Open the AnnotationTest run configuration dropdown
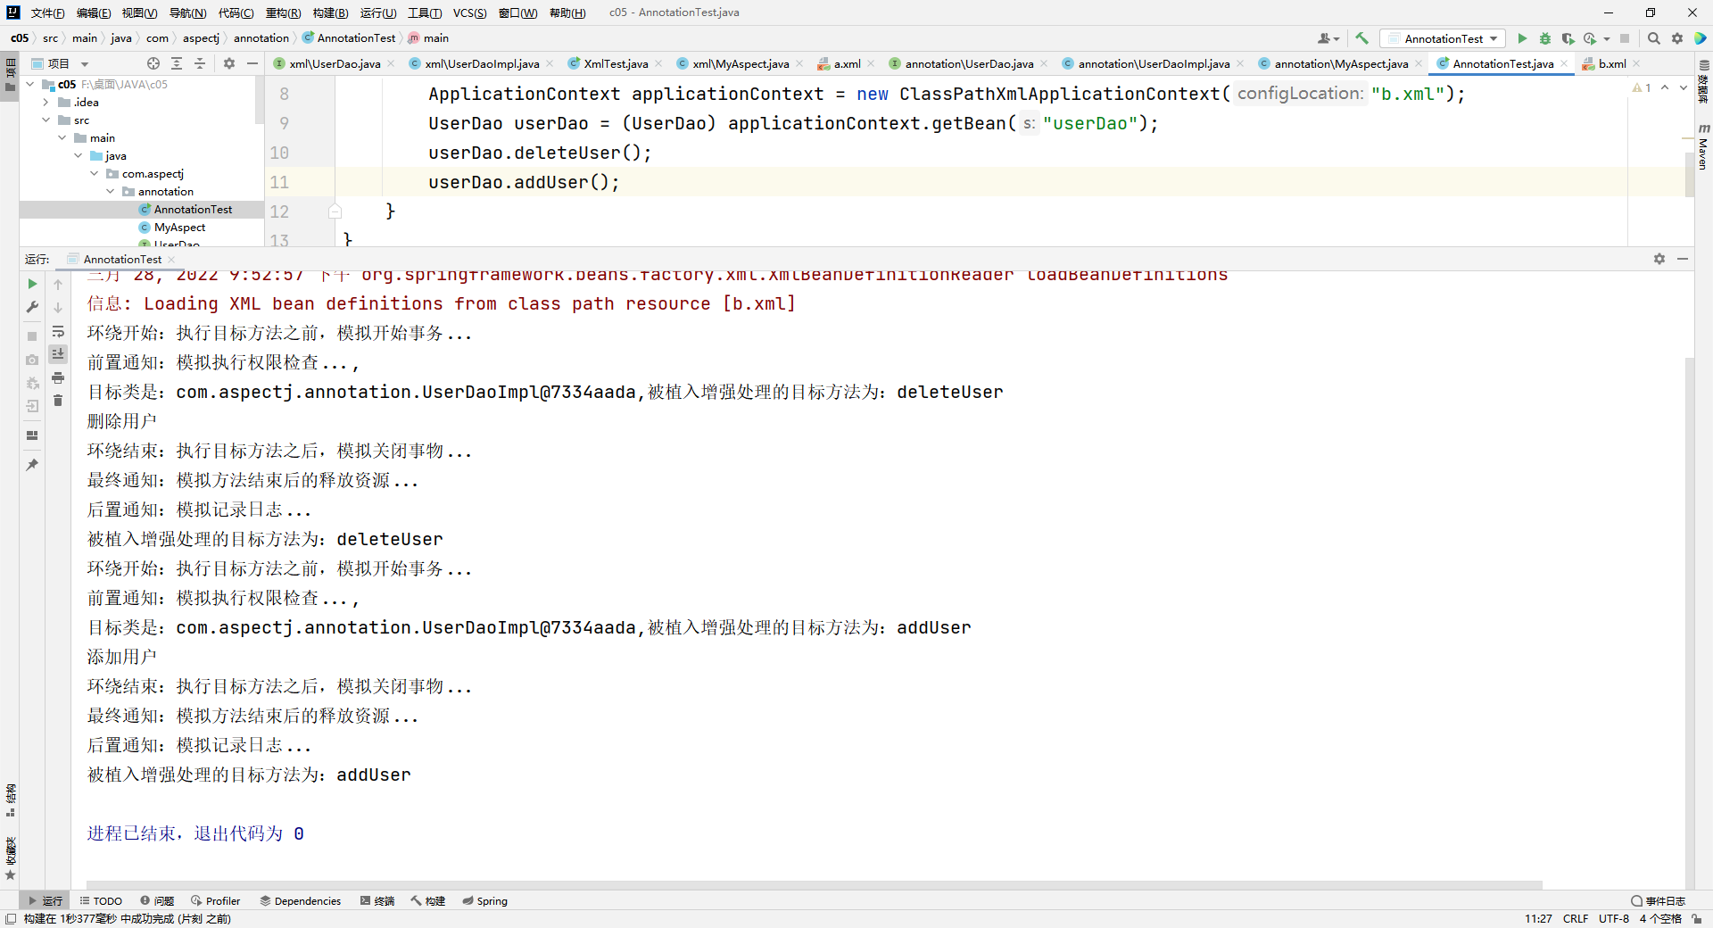 1443,38
